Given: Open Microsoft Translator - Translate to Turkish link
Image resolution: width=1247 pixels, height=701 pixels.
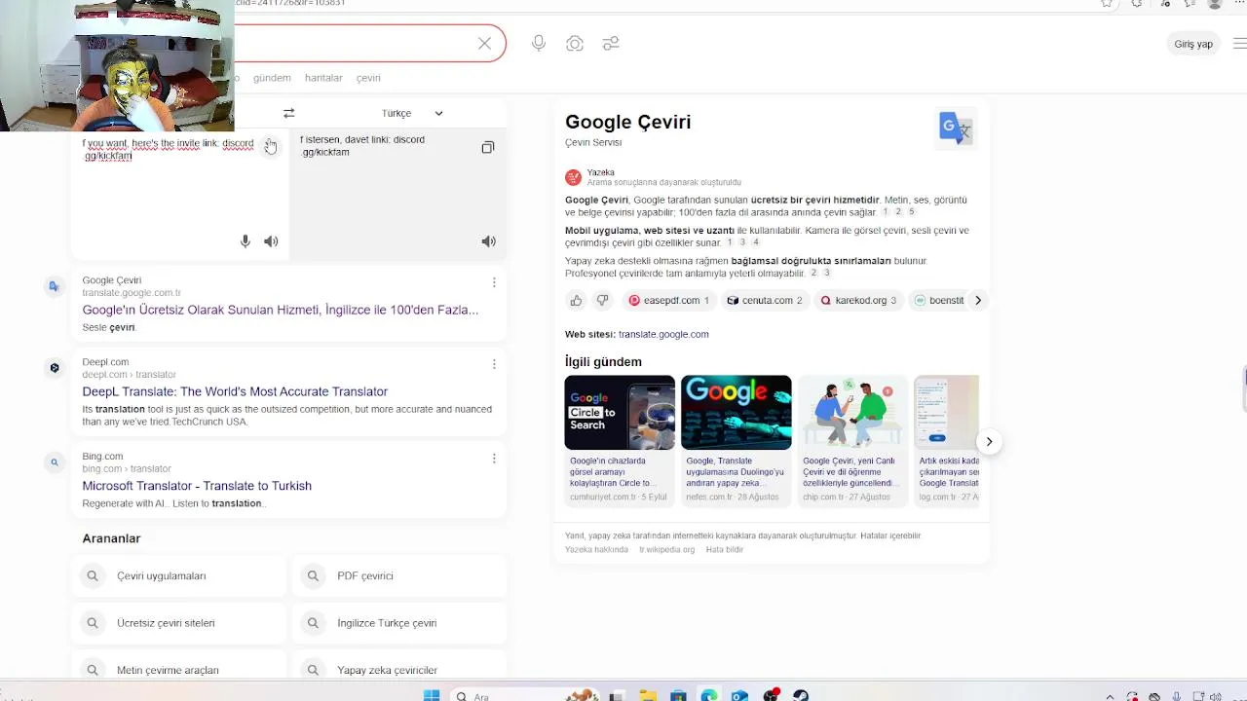Looking at the screenshot, I should (197, 486).
